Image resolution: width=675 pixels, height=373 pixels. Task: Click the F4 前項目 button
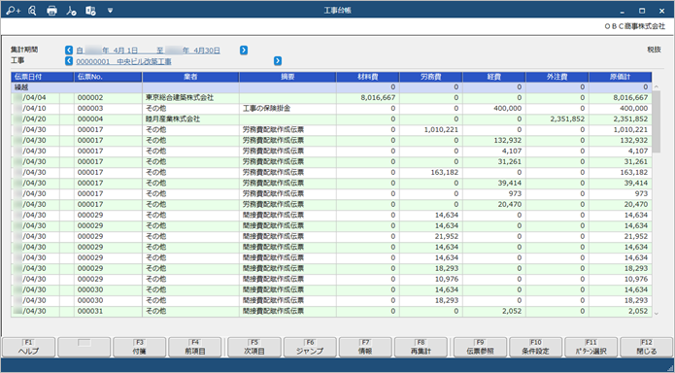pyautogui.click(x=194, y=347)
